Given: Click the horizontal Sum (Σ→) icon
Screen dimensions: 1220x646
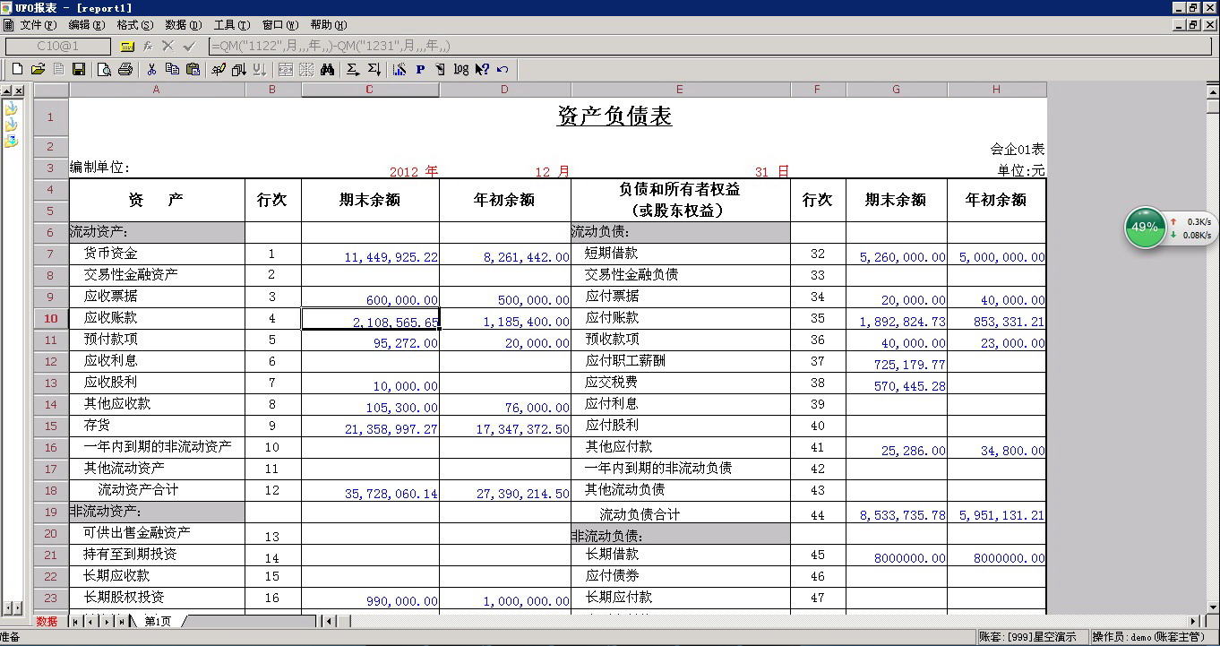Looking at the screenshot, I should point(353,69).
